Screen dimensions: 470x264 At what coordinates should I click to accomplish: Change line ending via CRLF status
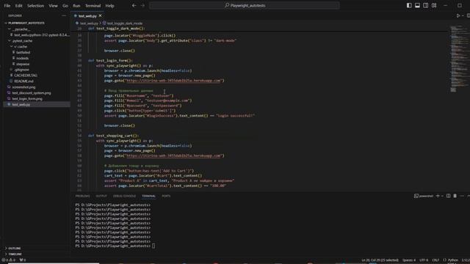[435, 260]
